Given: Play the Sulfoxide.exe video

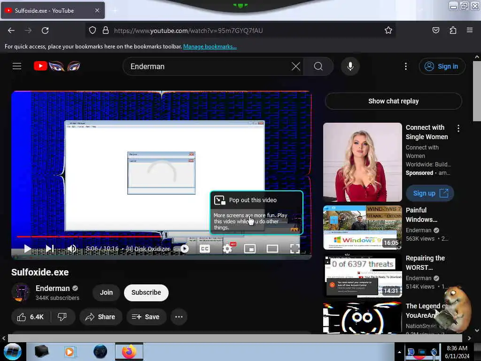Looking at the screenshot, I should pos(27,249).
